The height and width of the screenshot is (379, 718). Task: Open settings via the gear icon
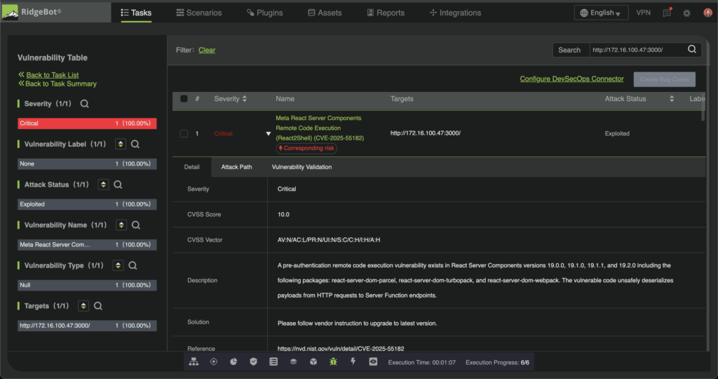pos(686,13)
